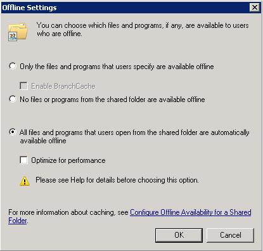263x251 pixels.
Task: Click the 'Please see Help' warning text
Action: pos(117,180)
